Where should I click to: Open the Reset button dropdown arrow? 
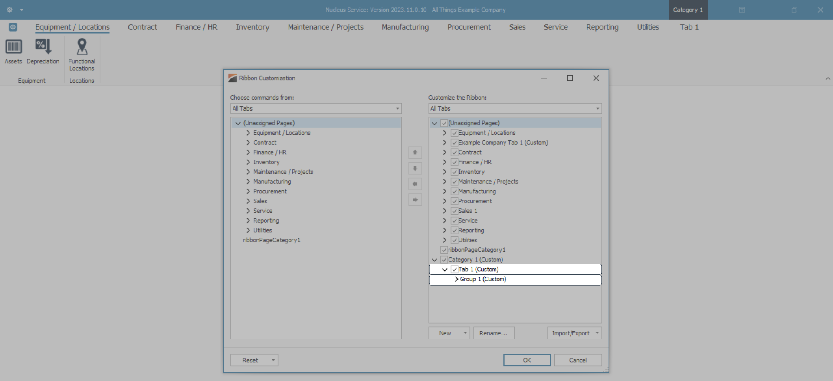pyautogui.click(x=273, y=360)
